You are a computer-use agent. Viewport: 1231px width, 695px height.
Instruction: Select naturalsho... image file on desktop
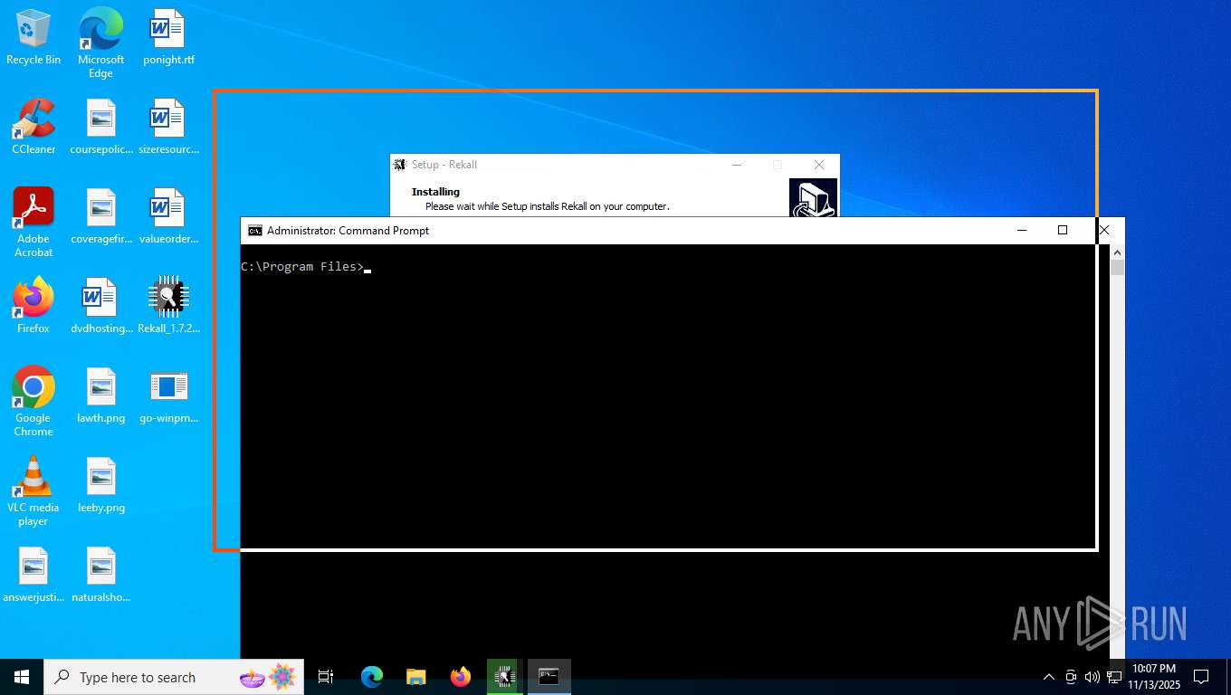pos(100,575)
